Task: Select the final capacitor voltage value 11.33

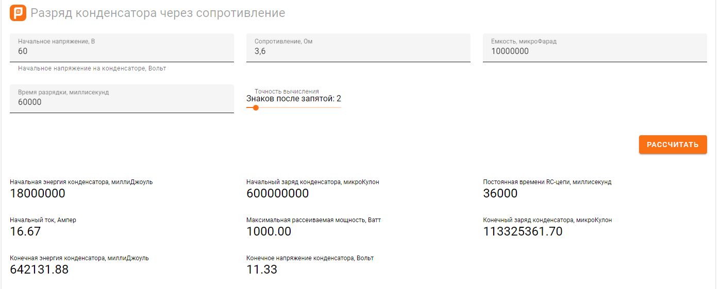Action: click(x=262, y=269)
